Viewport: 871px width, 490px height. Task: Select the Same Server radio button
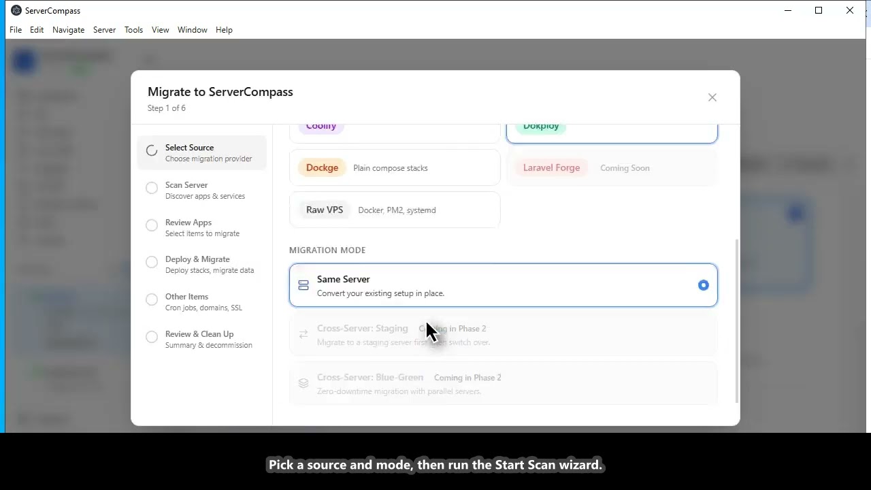tap(703, 285)
